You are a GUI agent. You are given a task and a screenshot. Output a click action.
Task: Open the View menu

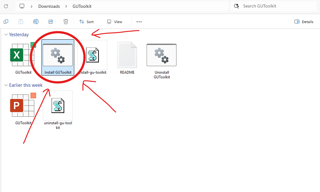tap(114, 22)
